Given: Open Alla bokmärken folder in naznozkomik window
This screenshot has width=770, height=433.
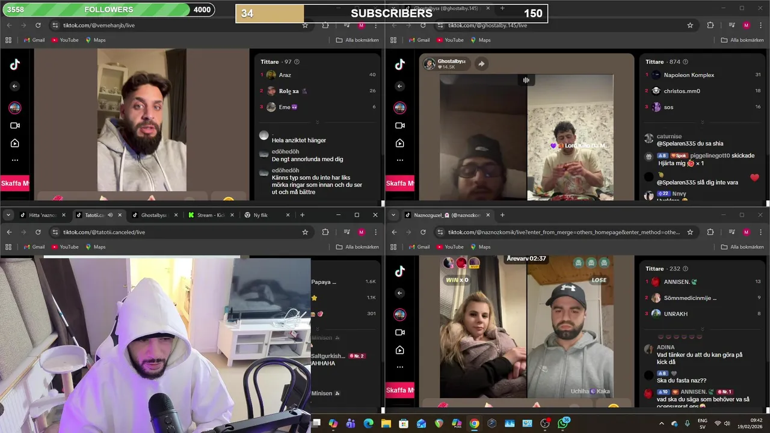Looking at the screenshot, I should click(x=742, y=247).
